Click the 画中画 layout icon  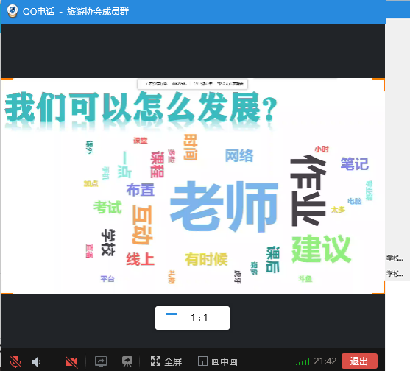pyautogui.click(x=202, y=361)
